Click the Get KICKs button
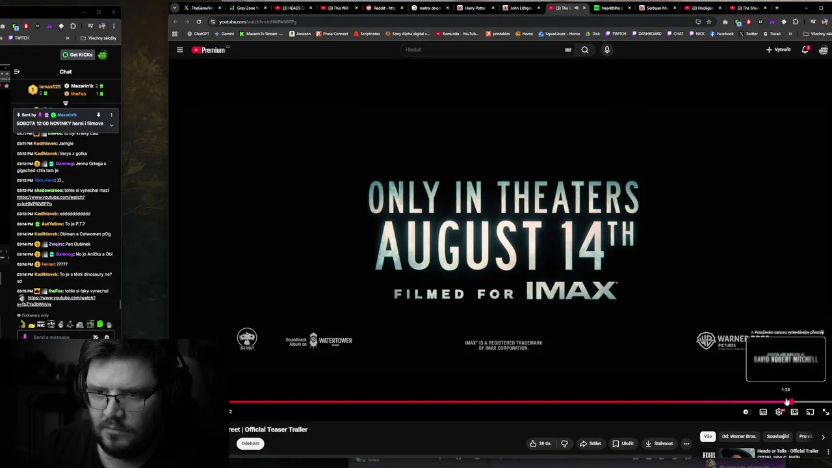The width and height of the screenshot is (832, 468). click(x=78, y=55)
